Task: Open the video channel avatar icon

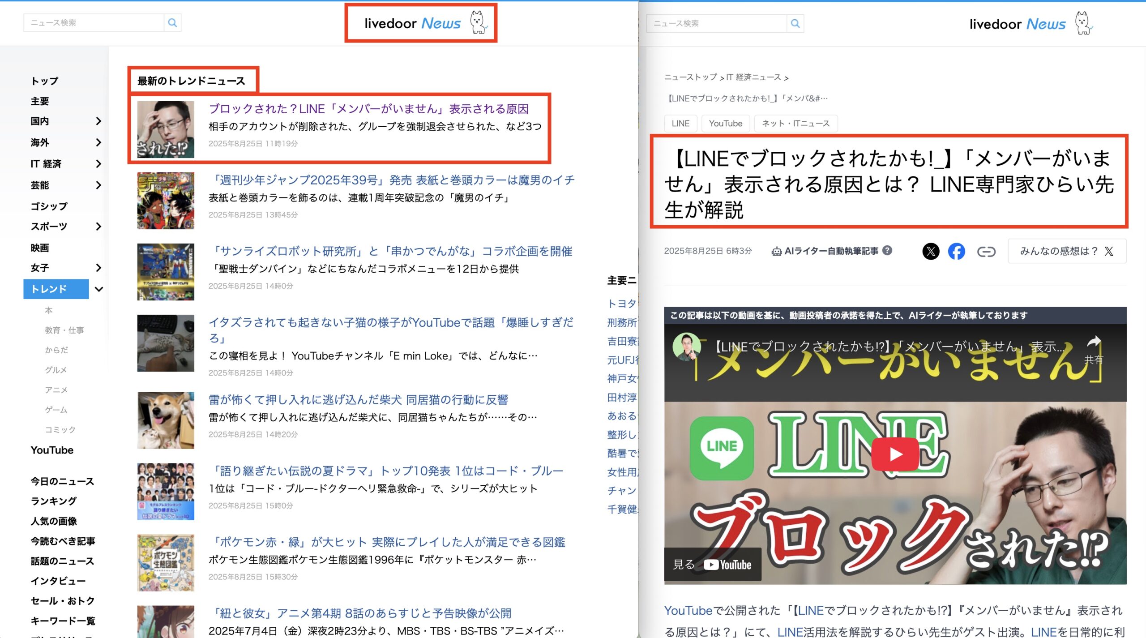Action: [x=687, y=347]
